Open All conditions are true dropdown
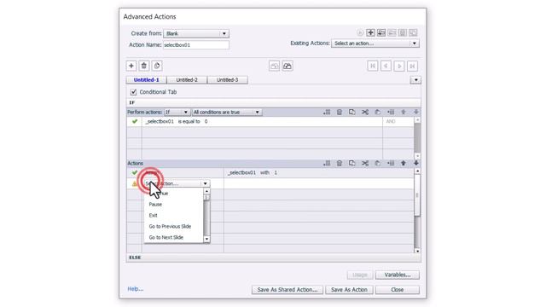Viewport: 546px width, 307px height. [227, 112]
